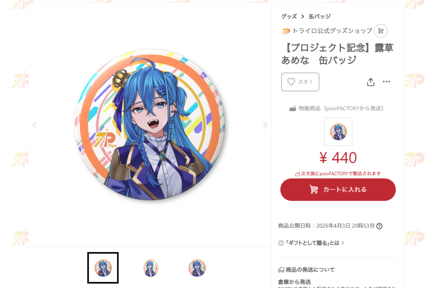Open the shop cart icon beside shop name
This screenshot has height=288, width=433.
381,31
